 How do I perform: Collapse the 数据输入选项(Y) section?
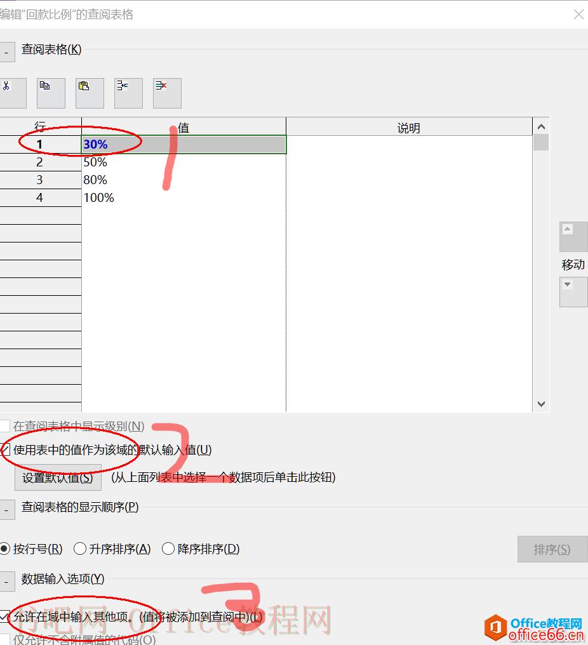pyautogui.click(x=6, y=582)
